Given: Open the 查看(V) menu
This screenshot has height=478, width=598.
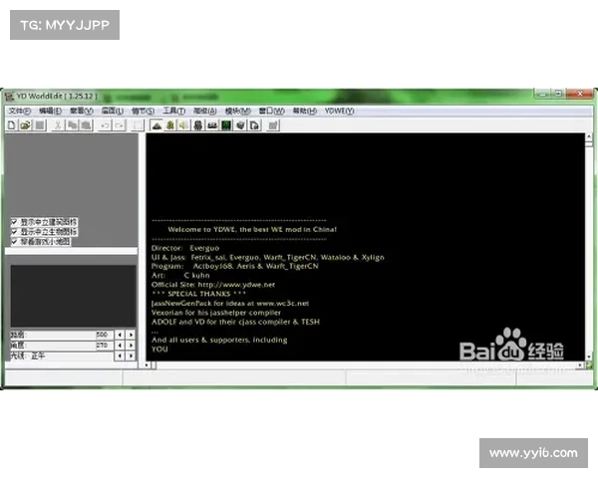Looking at the screenshot, I should coord(82,111).
